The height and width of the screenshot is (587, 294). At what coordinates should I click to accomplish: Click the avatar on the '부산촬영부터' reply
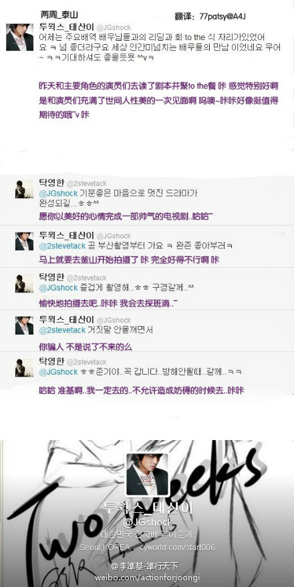tap(24, 242)
